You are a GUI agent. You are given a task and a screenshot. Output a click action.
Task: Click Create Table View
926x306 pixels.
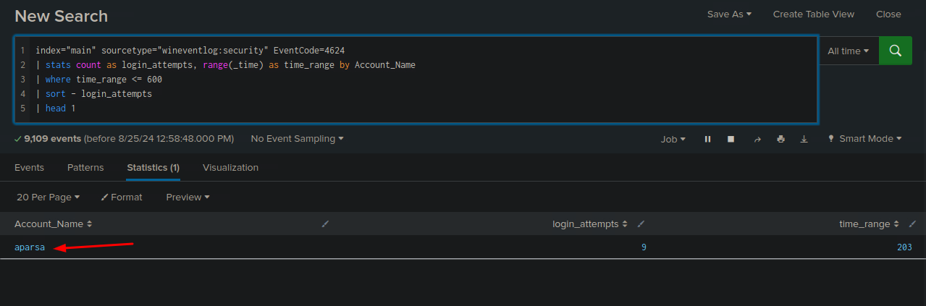(x=813, y=14)
